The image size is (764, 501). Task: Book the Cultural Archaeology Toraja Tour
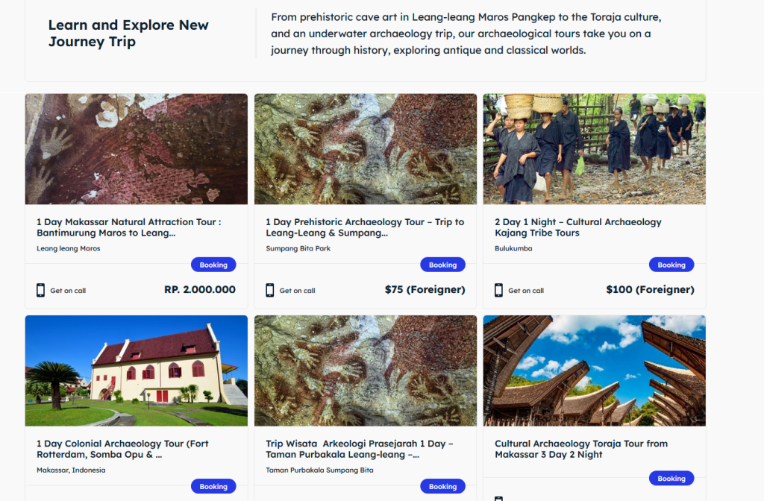tap(671, 479)
